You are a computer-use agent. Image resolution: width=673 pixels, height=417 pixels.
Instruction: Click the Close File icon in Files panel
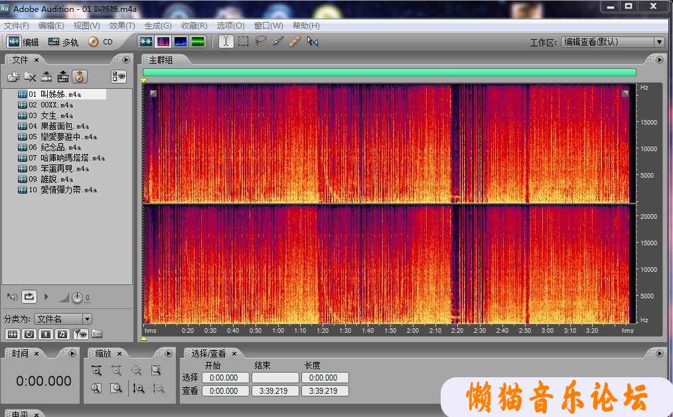(30, 77)
